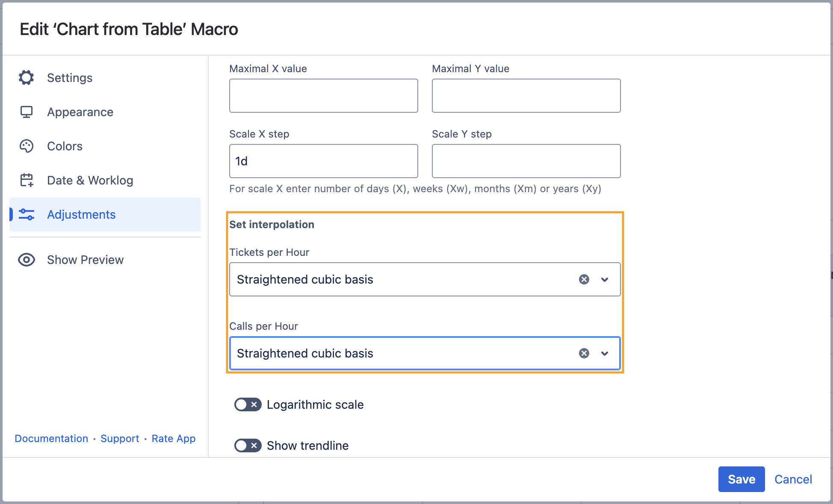Click the Scale X step field

[323, 161]
